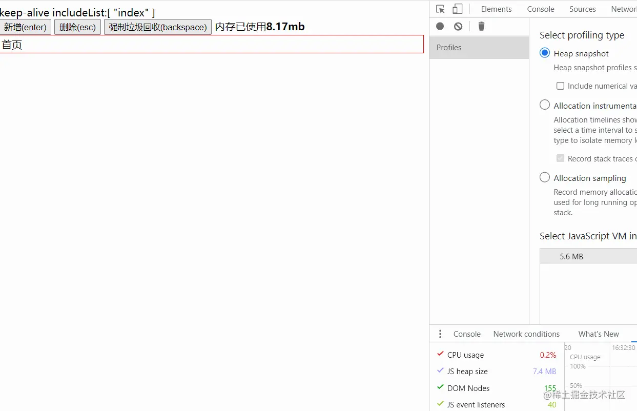Click the 0.2% CPU usage value
Screen dimensions: 637x411
(x=548, y=355)
